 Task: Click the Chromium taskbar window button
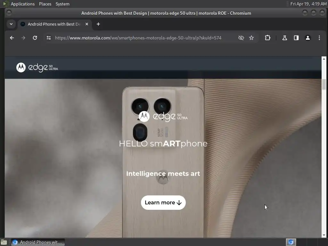(38, 242)
